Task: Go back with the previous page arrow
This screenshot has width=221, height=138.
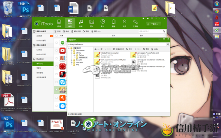Action: 99,49
